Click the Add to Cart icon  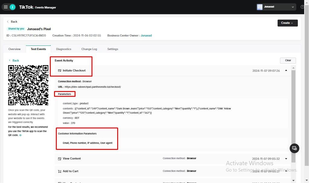[60, 171]
